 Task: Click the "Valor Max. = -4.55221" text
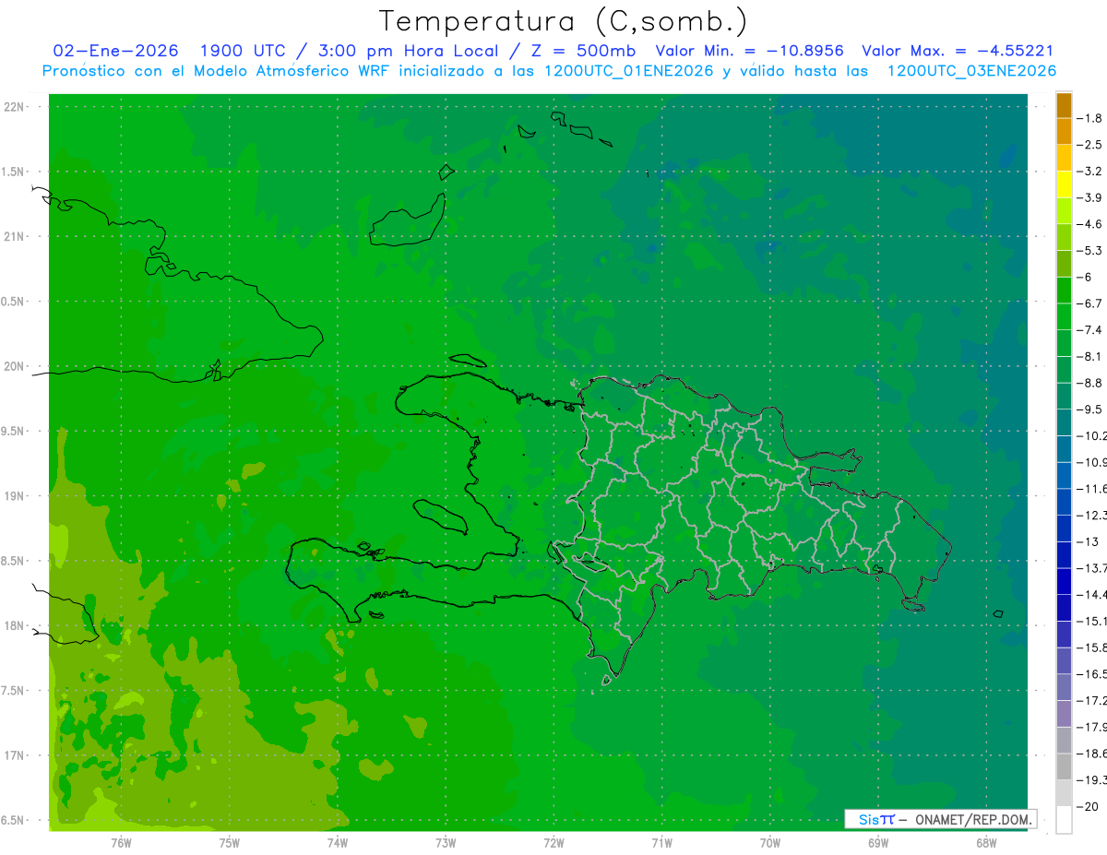(958, 51)
